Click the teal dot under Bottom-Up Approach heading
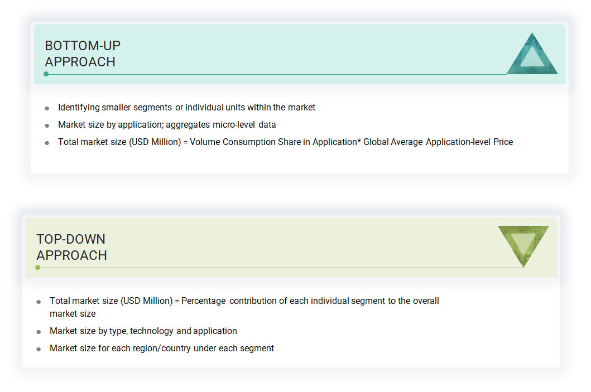 point(46,74)
